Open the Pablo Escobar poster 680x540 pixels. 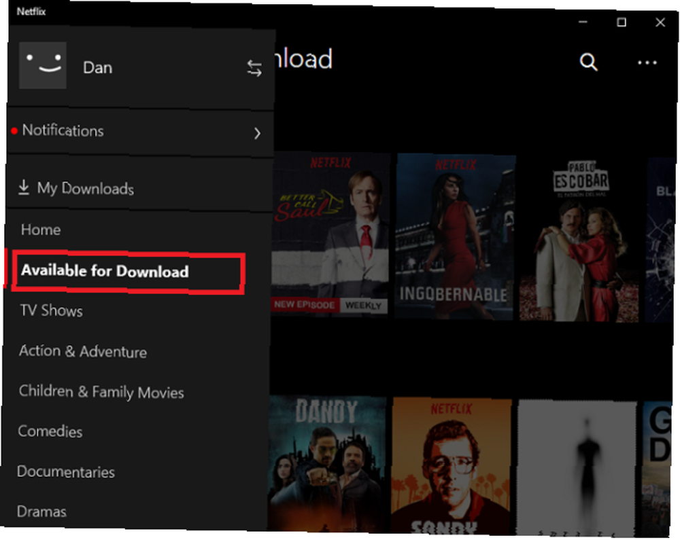point(580,239)
